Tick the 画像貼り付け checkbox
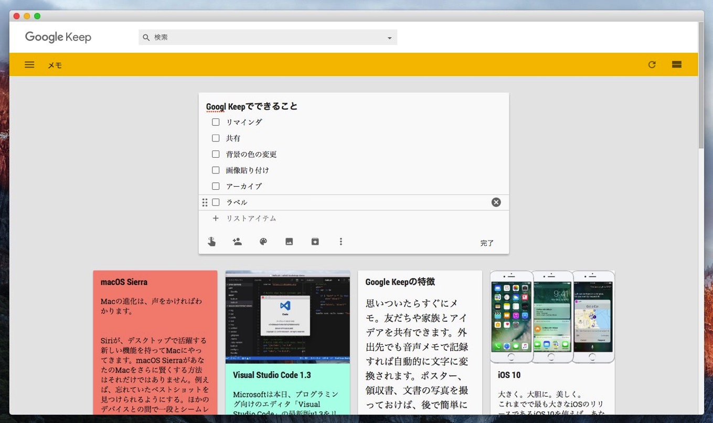713x423 pixels. 216,170
